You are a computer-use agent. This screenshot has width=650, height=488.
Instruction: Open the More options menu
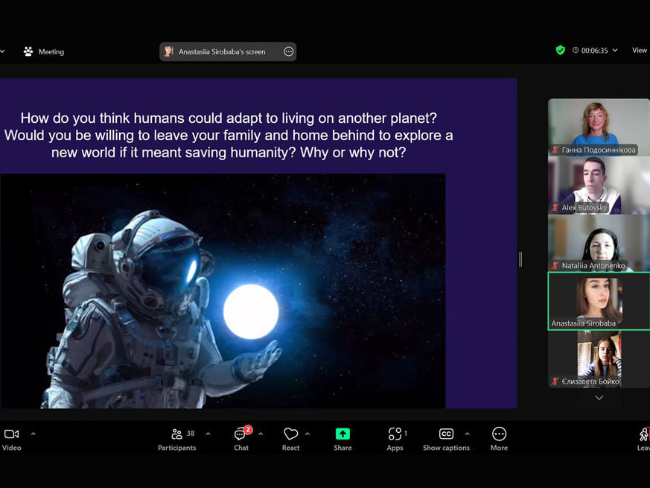tap(499, 439)
